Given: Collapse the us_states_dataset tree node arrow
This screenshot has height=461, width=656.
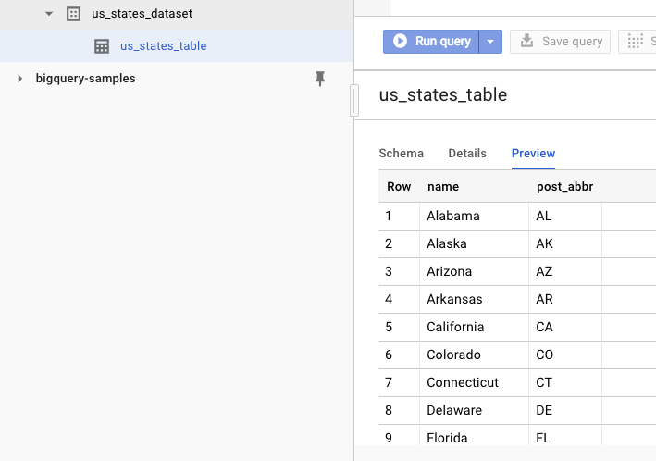Looking at the screenshot, I should point(49,14).
